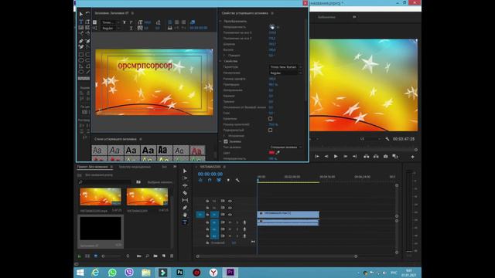
Task: Select the Rotation tool in Title Designer toolbox
Action: click(87, 14)
